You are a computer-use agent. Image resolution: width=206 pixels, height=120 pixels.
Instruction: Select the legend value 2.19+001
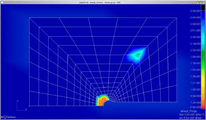[195, 44]
